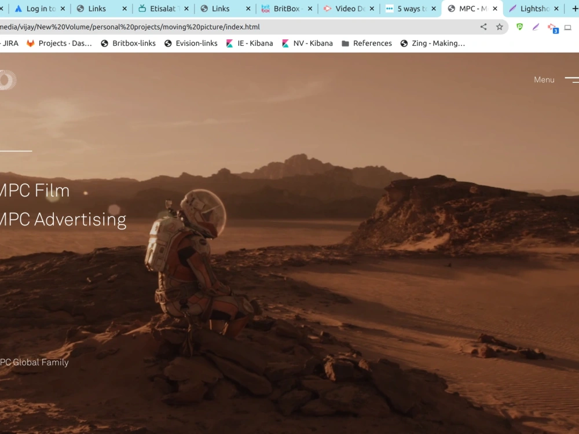Open a new browser tab

[x=574, y=9]
